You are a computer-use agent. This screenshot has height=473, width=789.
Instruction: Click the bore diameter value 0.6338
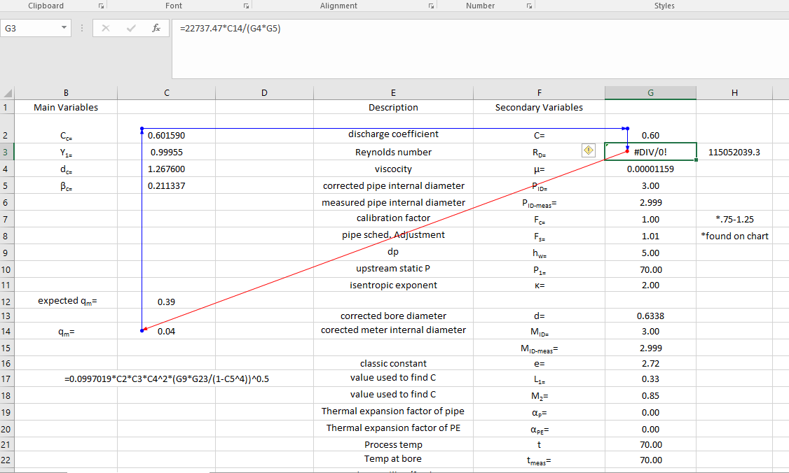click(651, 316)
